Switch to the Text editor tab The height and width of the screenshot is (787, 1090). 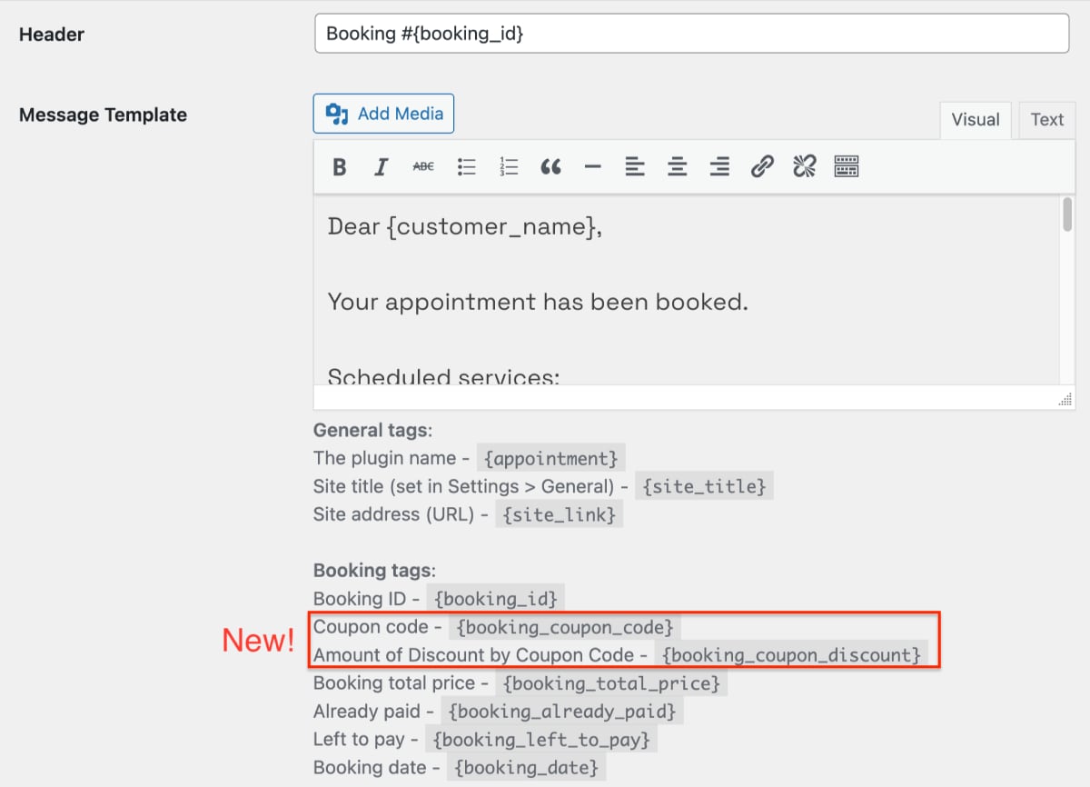tap(1047, 120)
